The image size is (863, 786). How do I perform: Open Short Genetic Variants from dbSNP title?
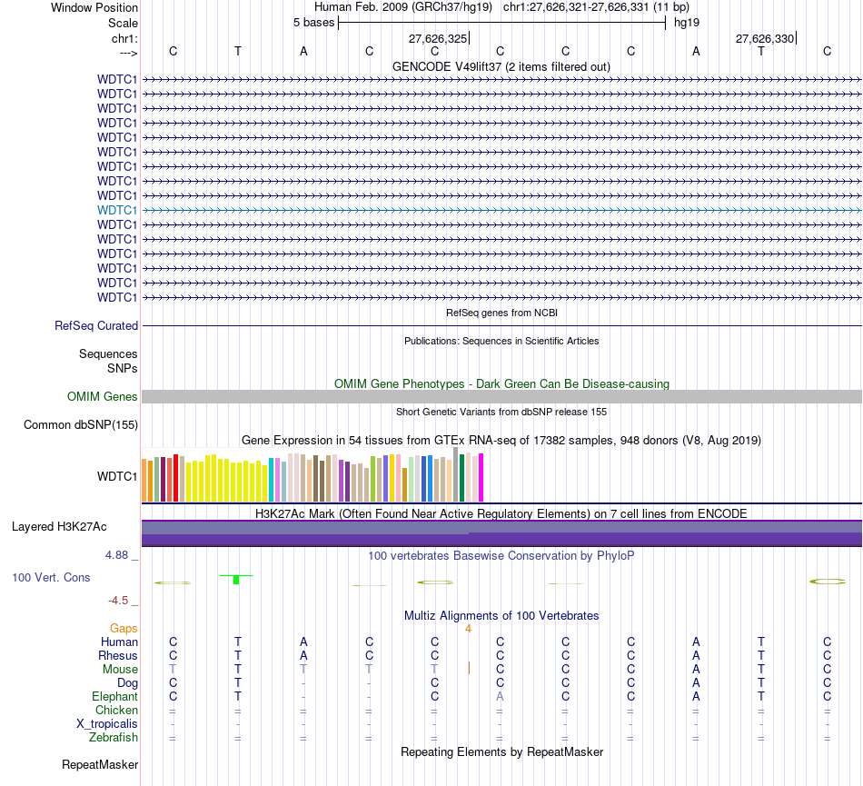[501, 412]
